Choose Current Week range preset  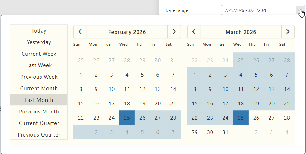pyautogui.click(x=39, y=54)
